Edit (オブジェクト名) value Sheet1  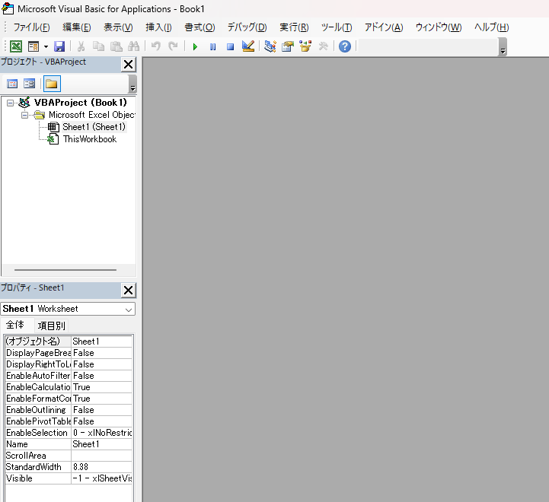coord(101,342)
